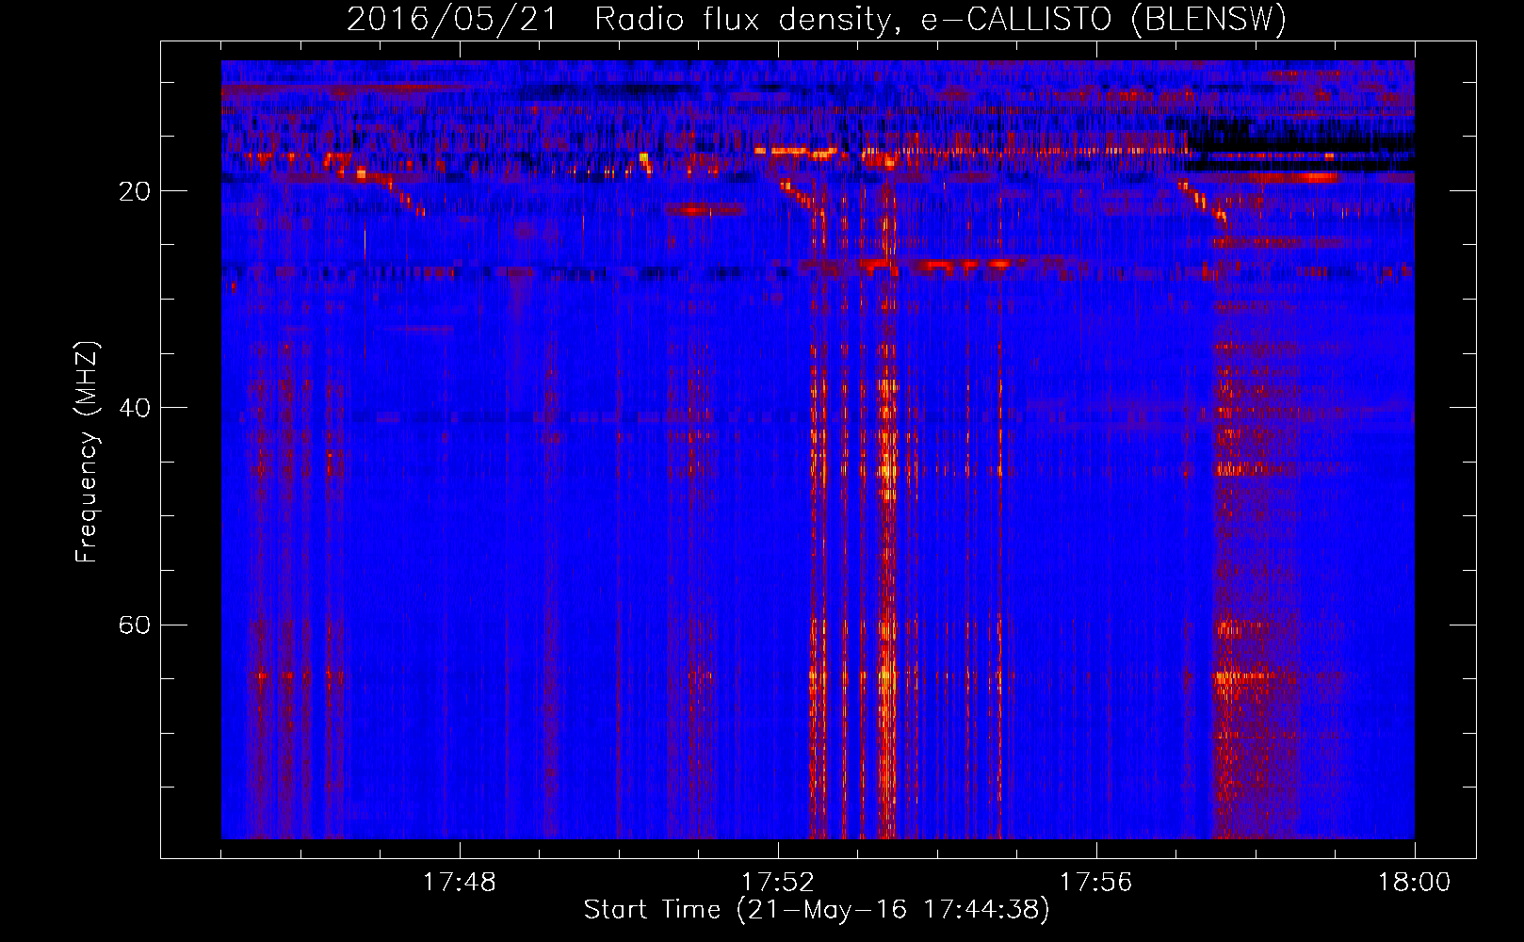The width and height of the screenshot is (1524, 942).
Task: Click the 60 frequency tick label
Action: click(x=134, y=625)
